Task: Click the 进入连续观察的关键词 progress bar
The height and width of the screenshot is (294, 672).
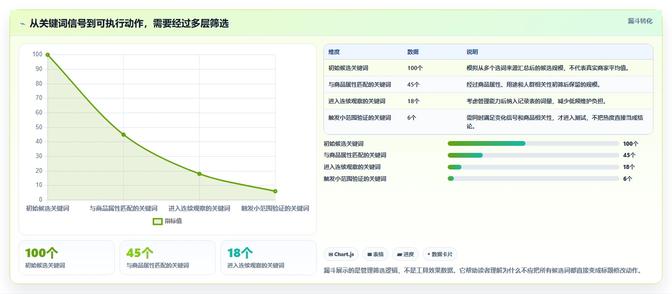Action: point(533,167)
